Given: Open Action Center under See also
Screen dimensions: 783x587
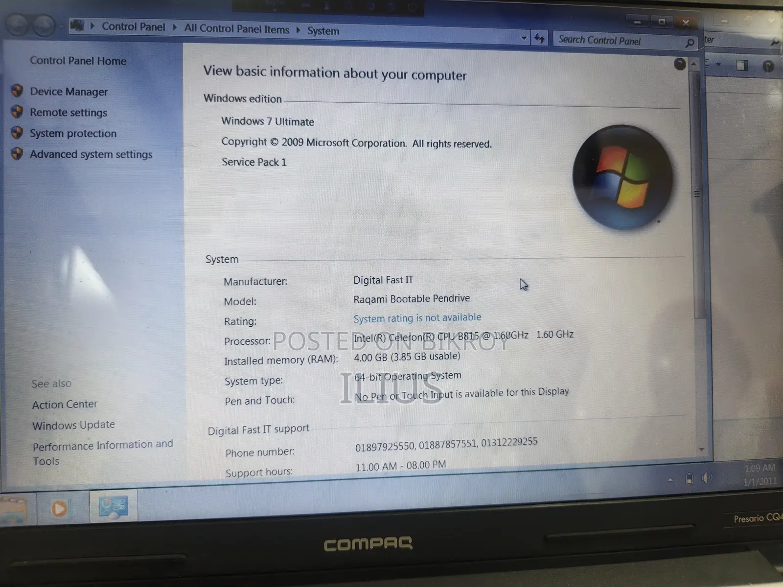Looking at the screenshot, I should [x=65, y=405].
